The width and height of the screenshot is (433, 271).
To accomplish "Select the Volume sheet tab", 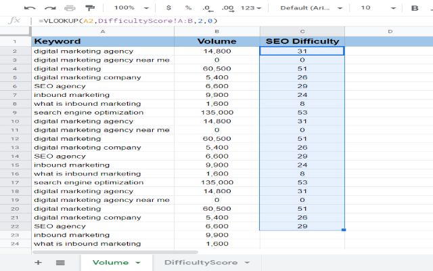I will [115, 262].
